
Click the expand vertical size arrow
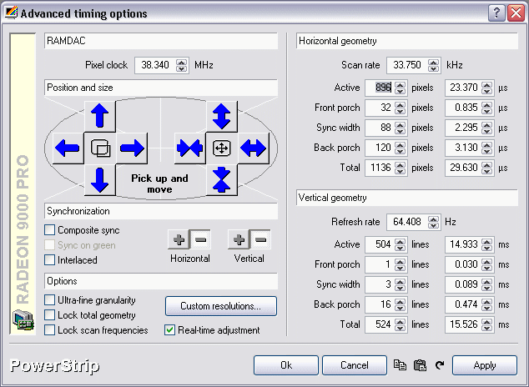coord(222,116)
